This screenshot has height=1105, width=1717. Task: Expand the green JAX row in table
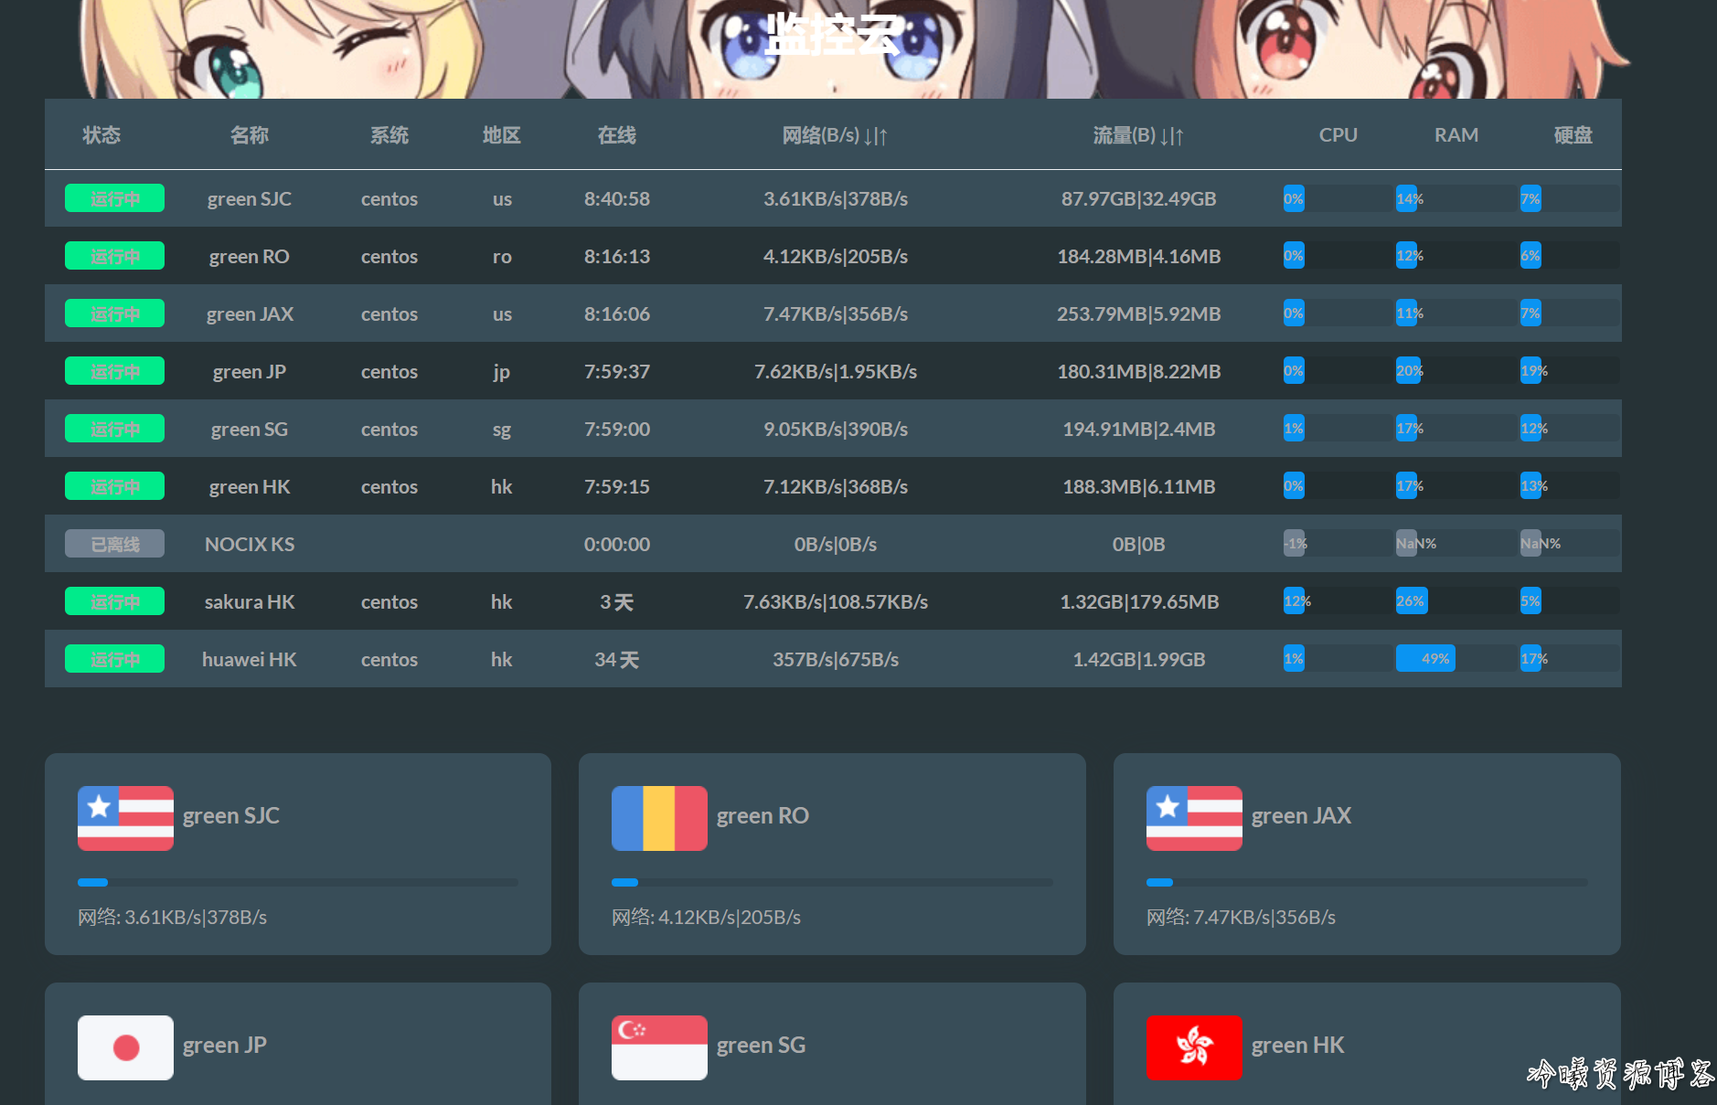(833, 313)
